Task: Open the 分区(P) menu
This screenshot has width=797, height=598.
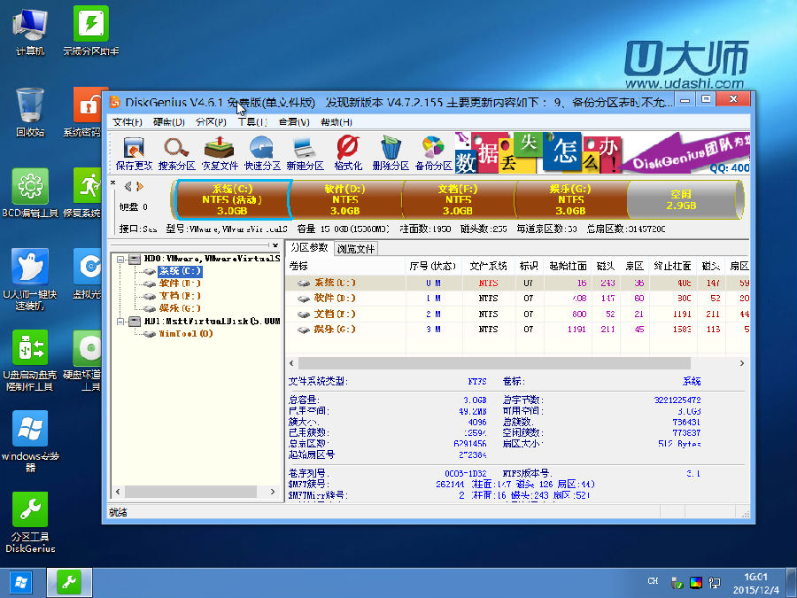Action: click(211, 122)
